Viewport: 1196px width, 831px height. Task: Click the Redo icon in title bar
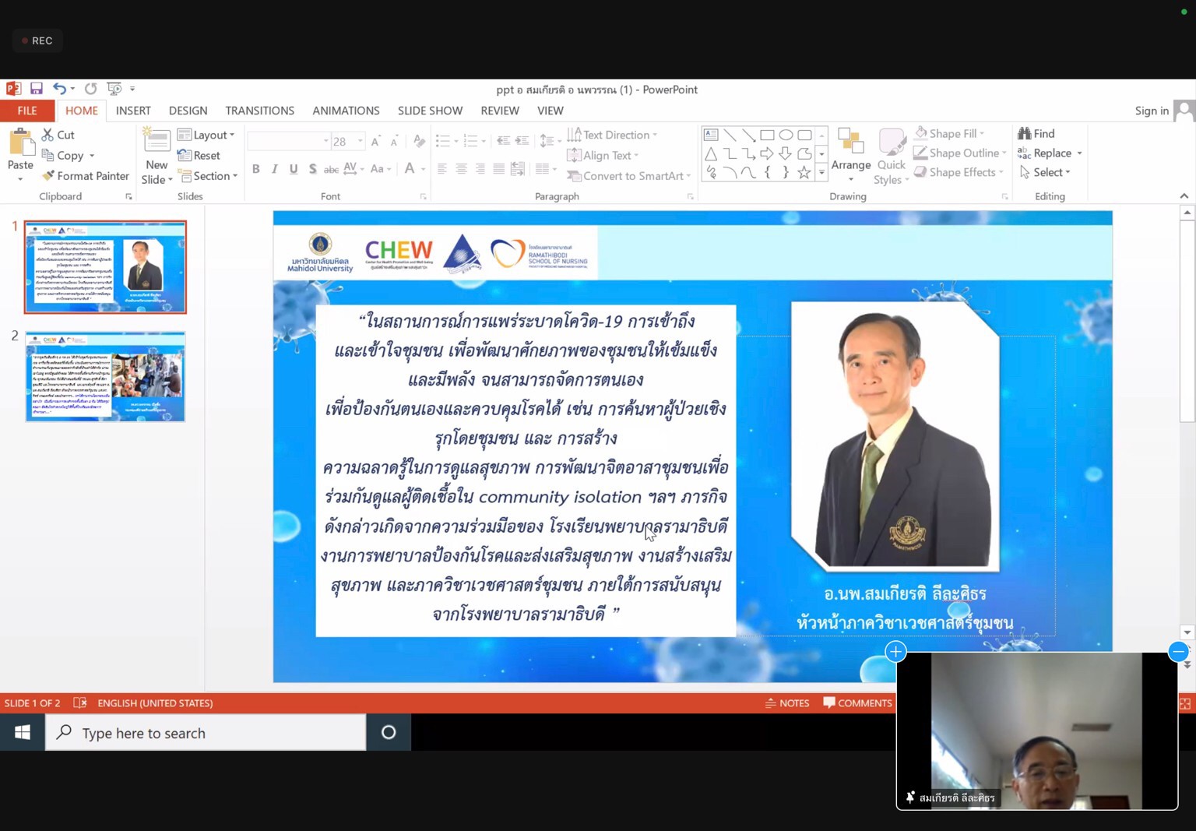coord(90,89)
